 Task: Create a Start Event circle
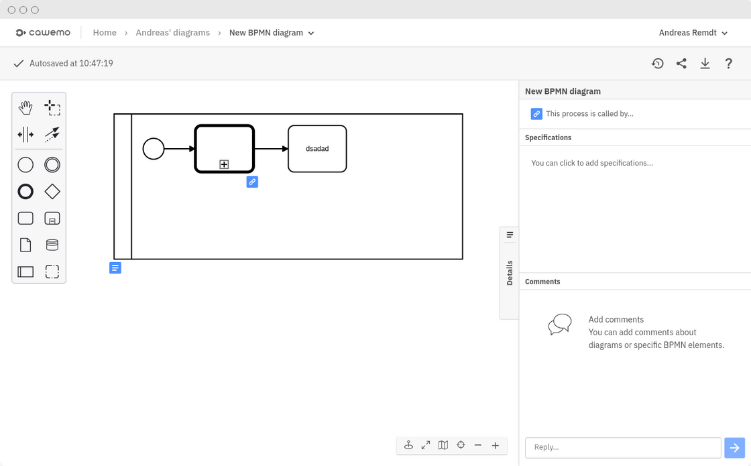coord(25,165)
